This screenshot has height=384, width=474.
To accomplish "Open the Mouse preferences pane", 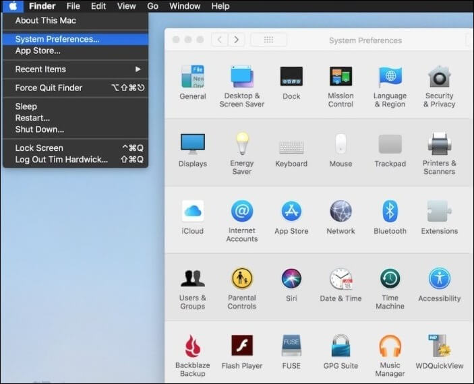I will 340,150.
